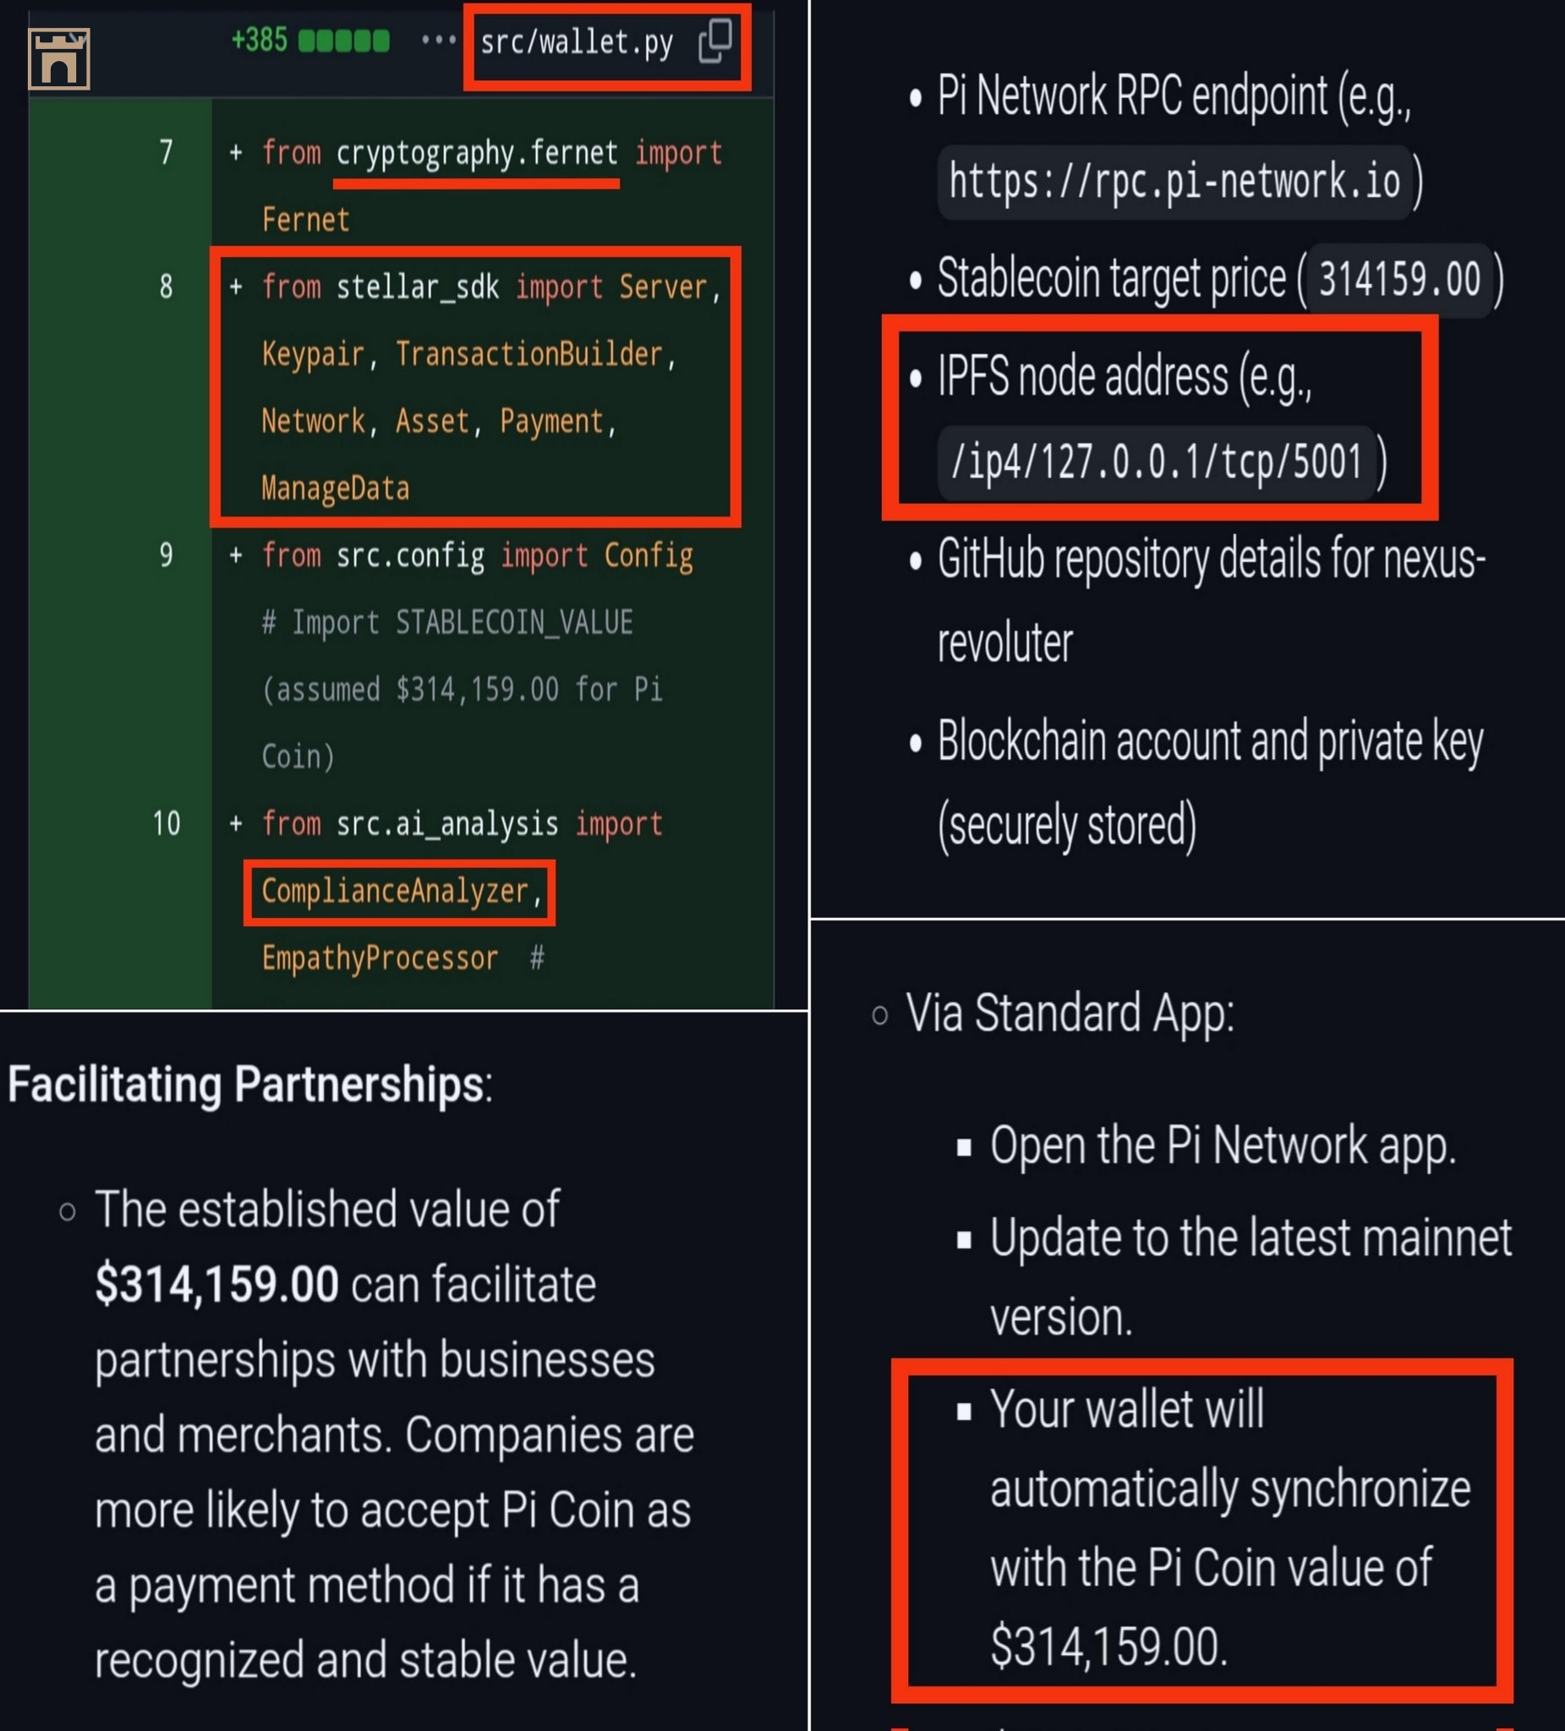Select diff line number 8
1565x1731 pixels.
coord(166,287)
